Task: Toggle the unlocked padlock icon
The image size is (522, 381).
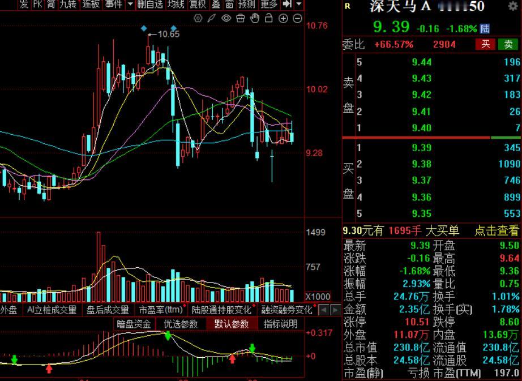Action: pyautogui.click(x=269, y=18)
